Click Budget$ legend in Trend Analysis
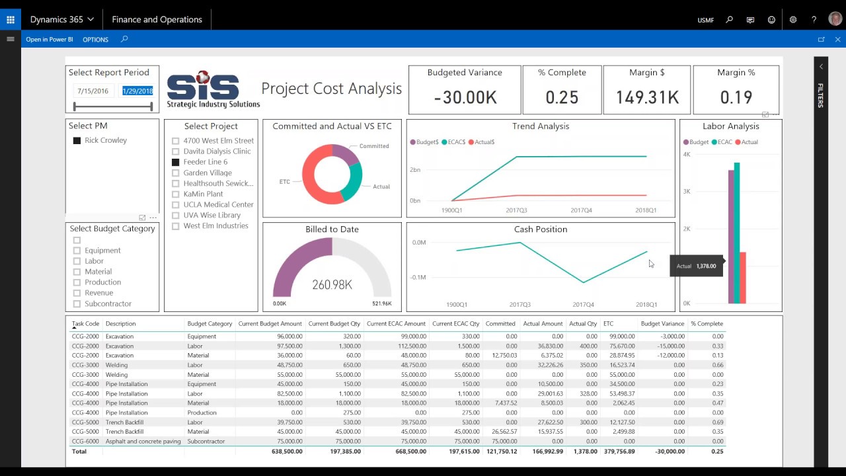Image resolution: width=846 pixels, height=476 pixels. (x=424, y=142)
